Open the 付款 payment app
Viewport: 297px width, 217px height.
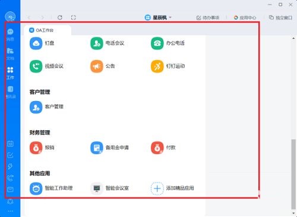click(x=157, y=147)
